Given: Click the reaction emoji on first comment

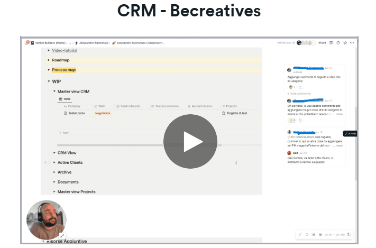Looking at the screenshot, I should tap(292, 87).
